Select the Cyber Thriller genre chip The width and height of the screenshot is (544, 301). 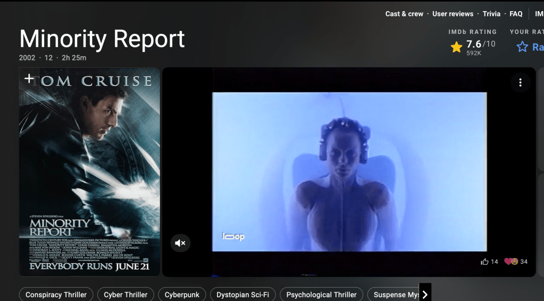125,295
